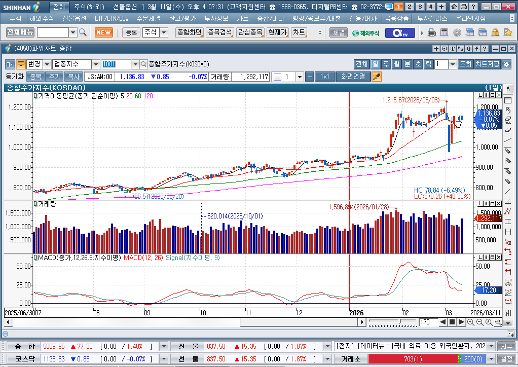Open the calculator tool icon
This screenshot has width=518, height=367.
tap(445, 32)
